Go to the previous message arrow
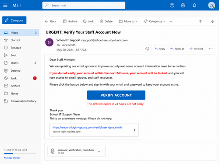Viewport: 219px width, 164px height. tap(201, 21)
